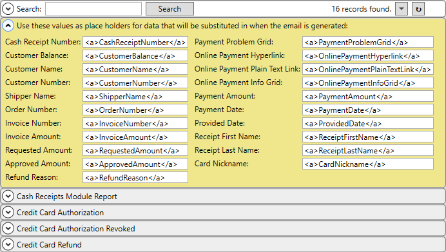
Task: Select the Approved Amount placeholder field
Action: (135, 164)
